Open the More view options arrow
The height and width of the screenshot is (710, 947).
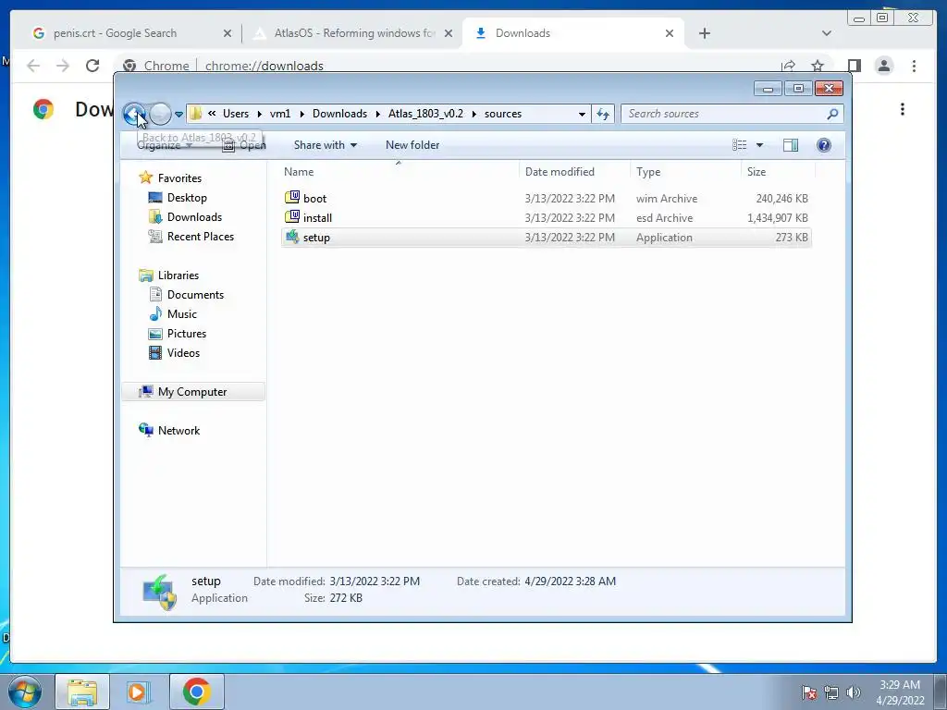click(760, 145)
